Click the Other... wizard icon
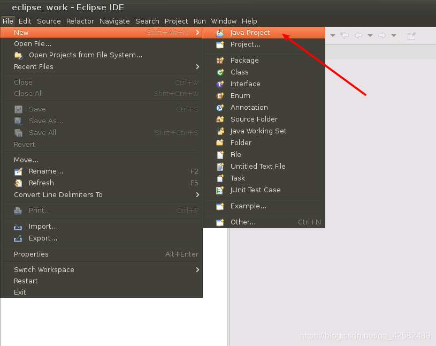This screenshot has height=346, width=436. [x=220, y=222]
